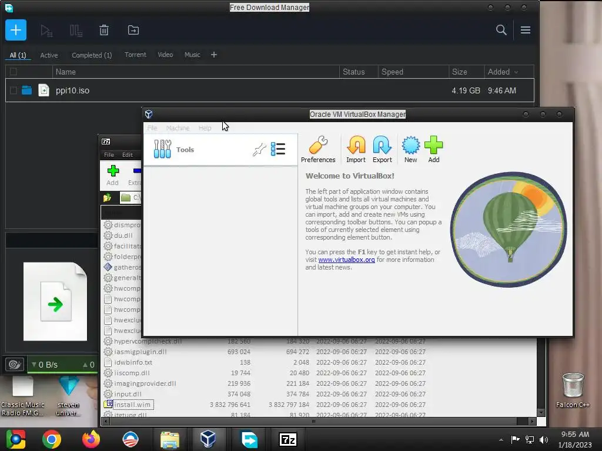Image resolution: width=602 pixels, height=451 pixels.
Task: Switch to the Active tab
Action: pyautogui.click(x=49, y=55)
